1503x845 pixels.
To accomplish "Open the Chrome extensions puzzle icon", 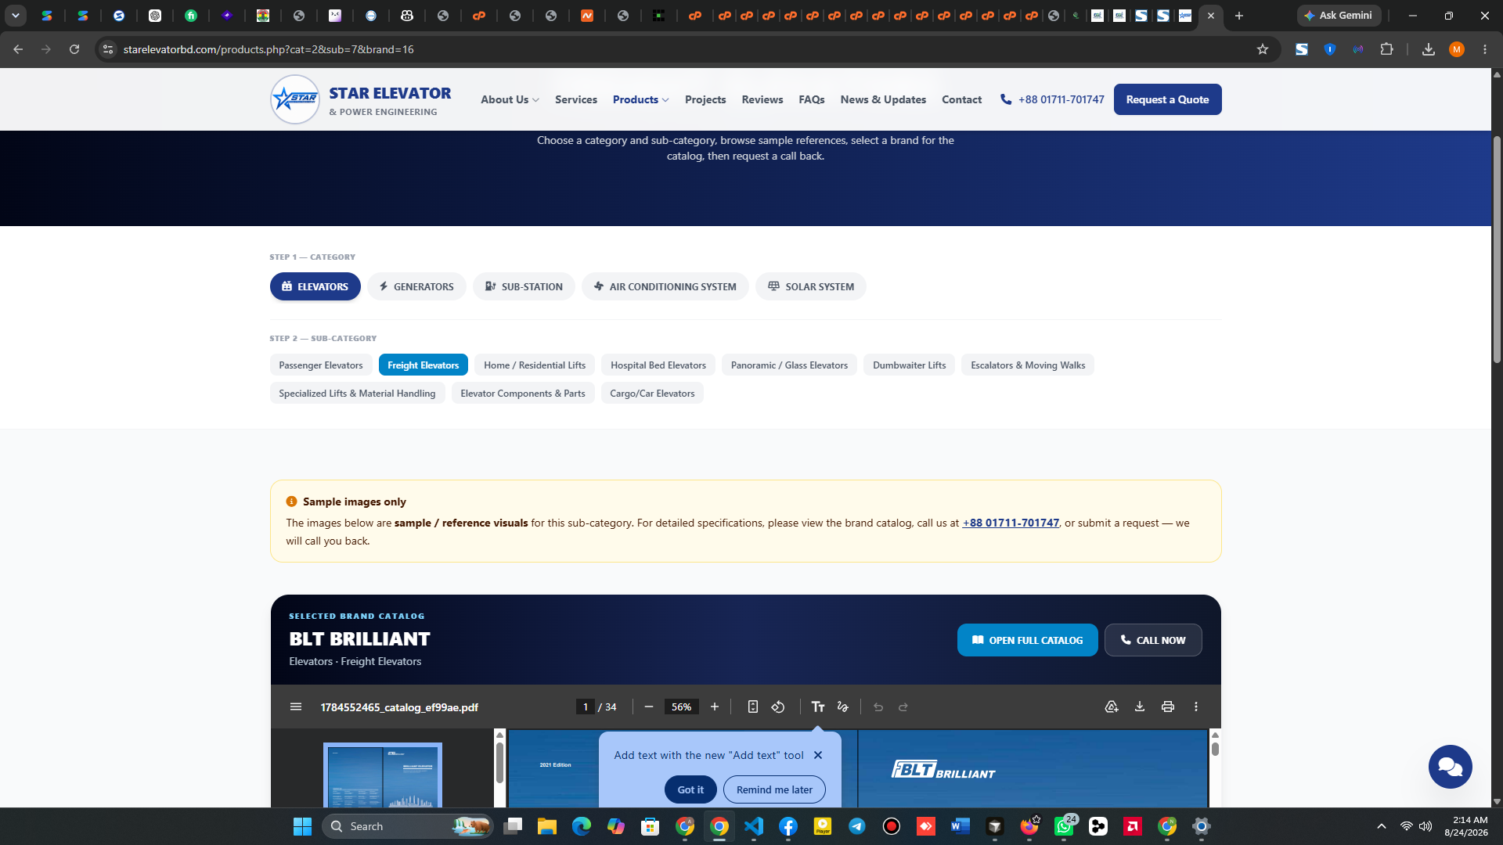I will 1386,49.
